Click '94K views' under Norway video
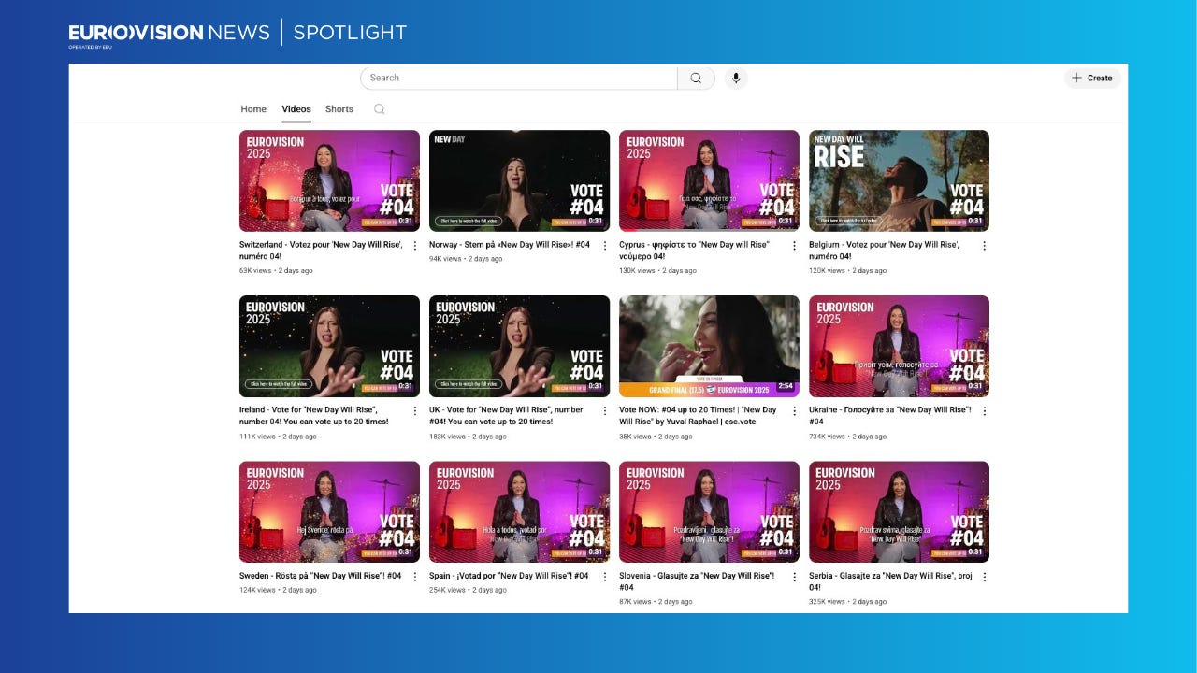 [x=445, y=259]
